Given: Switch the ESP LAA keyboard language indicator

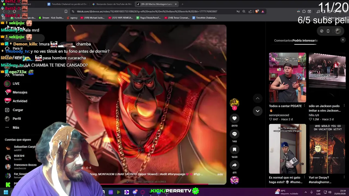Looking at the screenshot, I should tap(318, 192).
